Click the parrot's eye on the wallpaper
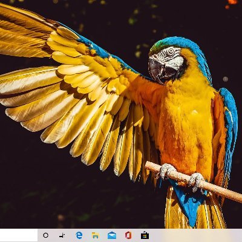Viewport: 242px width, 242px height. 171,51
